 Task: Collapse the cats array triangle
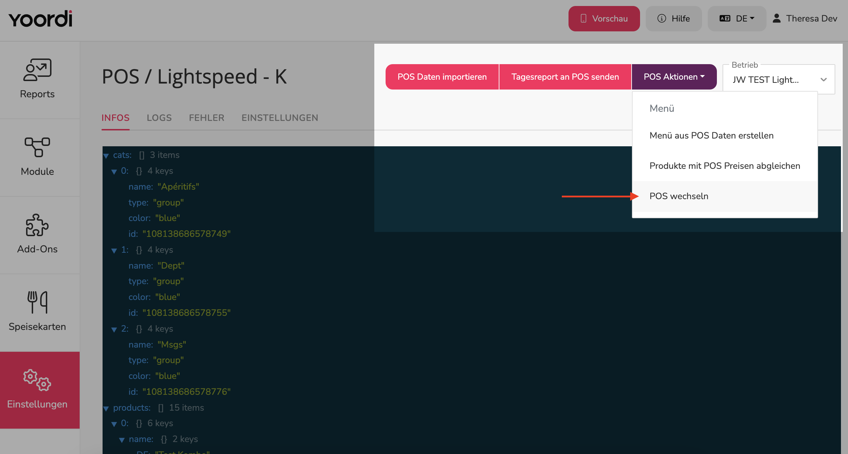106,155
